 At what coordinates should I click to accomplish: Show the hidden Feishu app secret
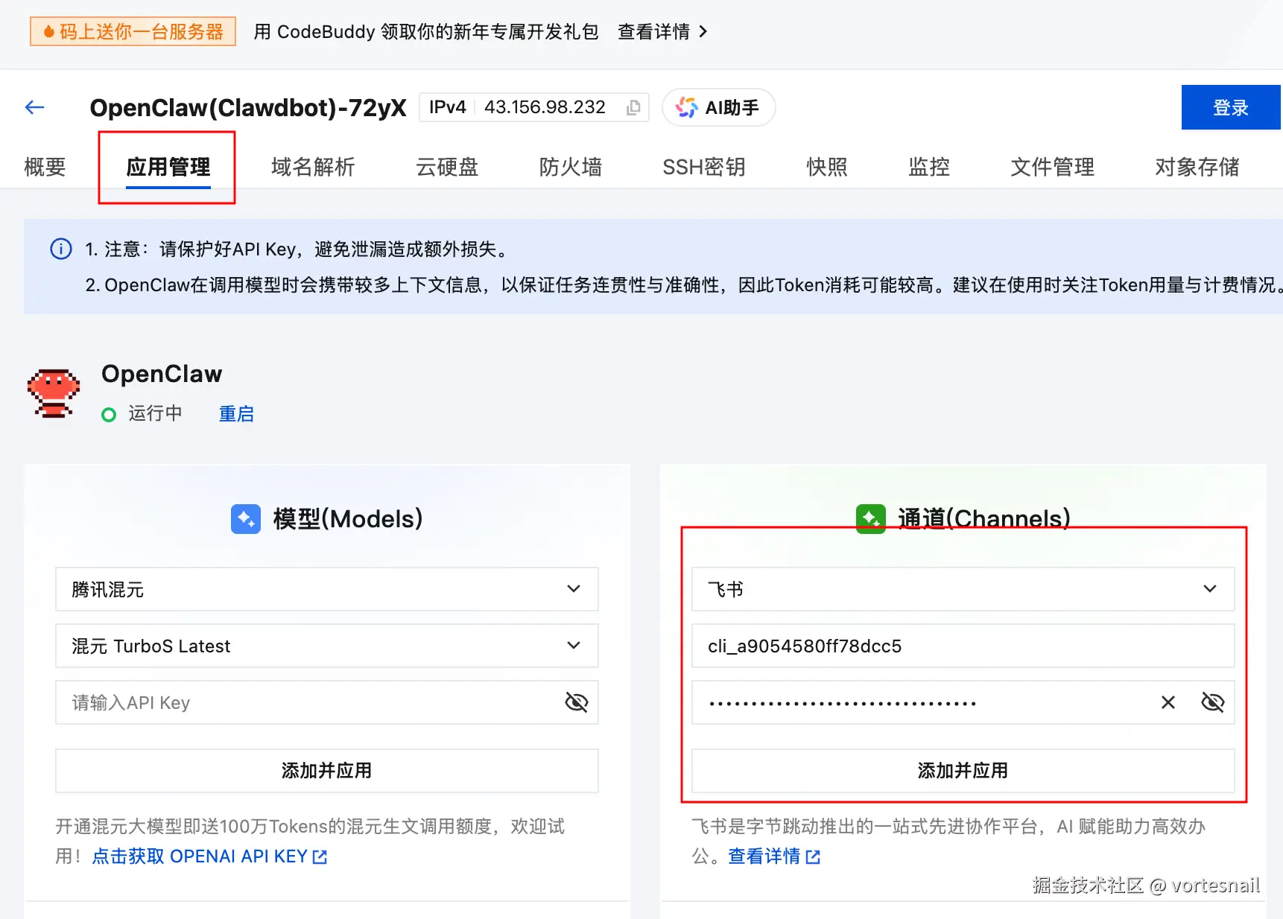click(x=1212, y=702)
